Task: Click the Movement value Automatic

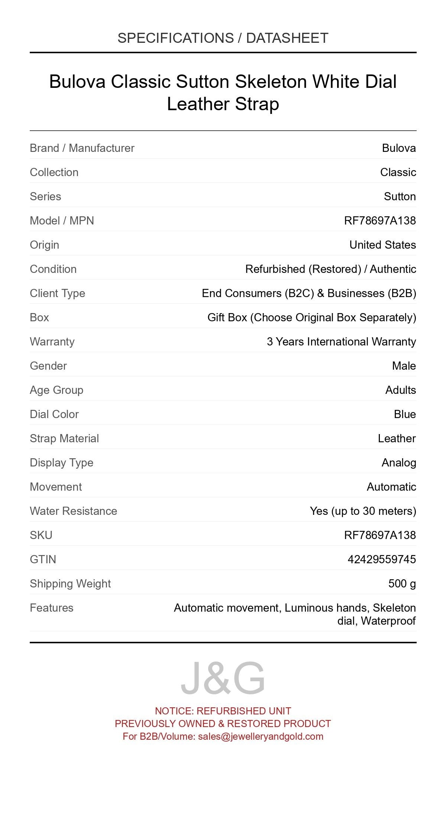Action: [x=391, y=487]
